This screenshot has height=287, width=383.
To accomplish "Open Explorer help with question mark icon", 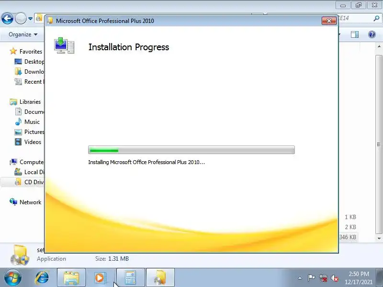I will coord(372,34).
